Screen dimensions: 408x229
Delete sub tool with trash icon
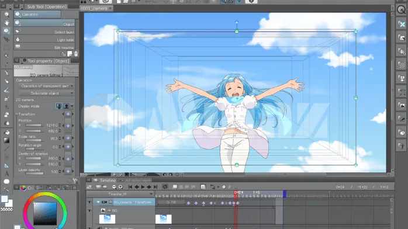coord(76,54)
